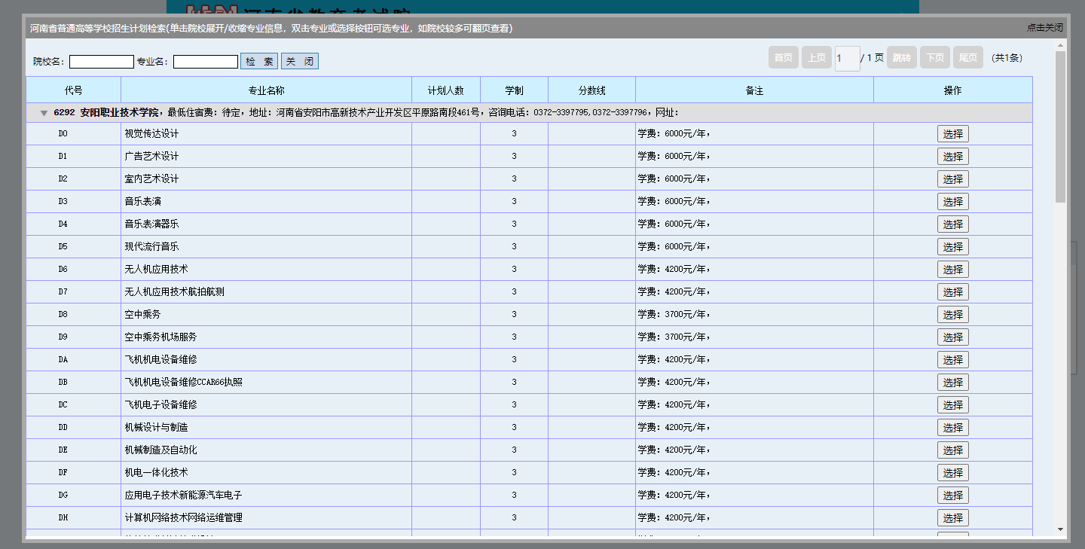Viewport: 1085px width, 549px height.
Task: Click the 学制 column header
Action: [x=514, y=90]
